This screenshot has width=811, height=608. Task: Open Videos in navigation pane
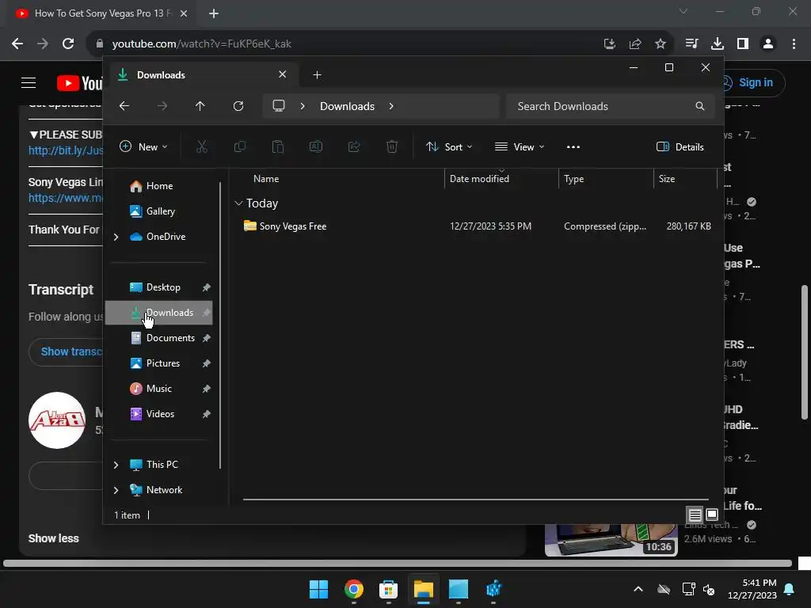[x=160, y=414]
